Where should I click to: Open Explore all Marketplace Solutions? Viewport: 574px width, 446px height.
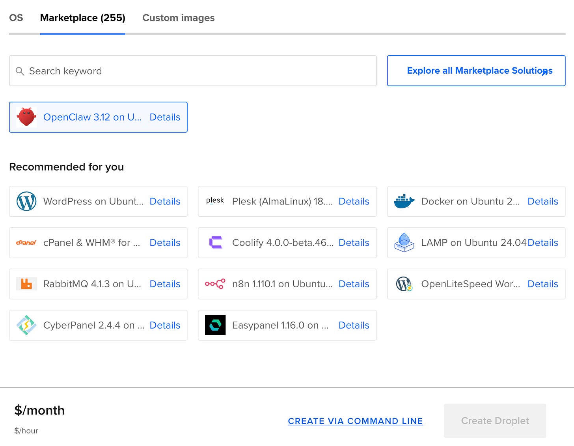tap(476, 71)
